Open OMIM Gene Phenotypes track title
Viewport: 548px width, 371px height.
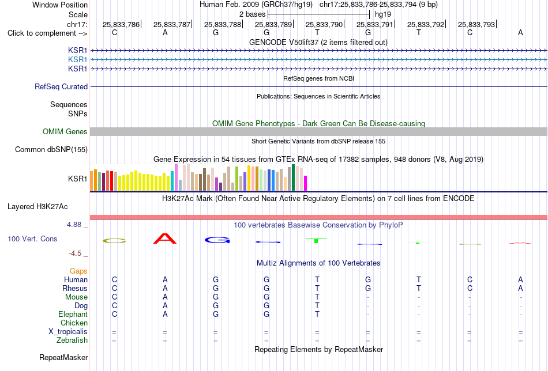[319, 123]
